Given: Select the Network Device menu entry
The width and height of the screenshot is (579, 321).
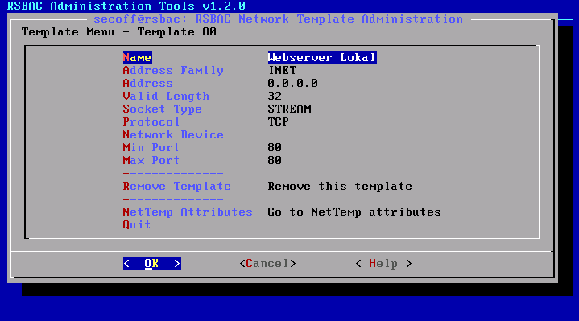Looking at the screenshot, I should pyautogui.click(x=173, y=135).
